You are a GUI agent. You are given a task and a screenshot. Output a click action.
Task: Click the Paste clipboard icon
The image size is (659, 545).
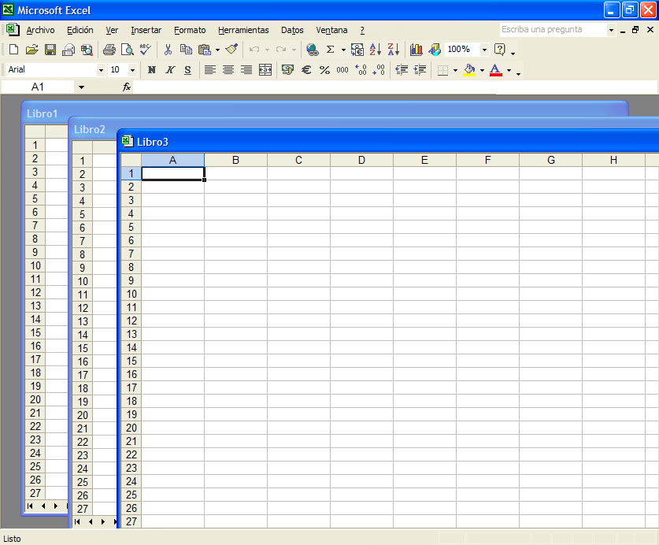click(x=205, y=50)
